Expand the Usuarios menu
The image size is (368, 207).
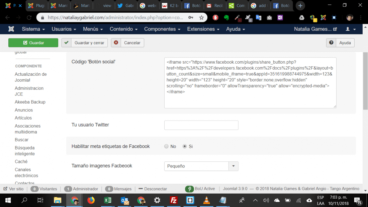[64, 29]
